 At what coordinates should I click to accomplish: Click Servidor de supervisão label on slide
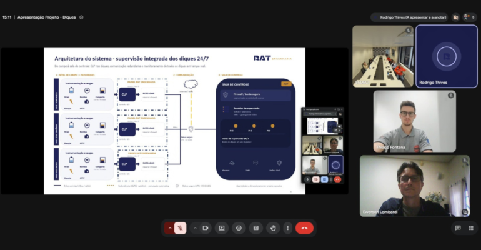tap(246, 108)
